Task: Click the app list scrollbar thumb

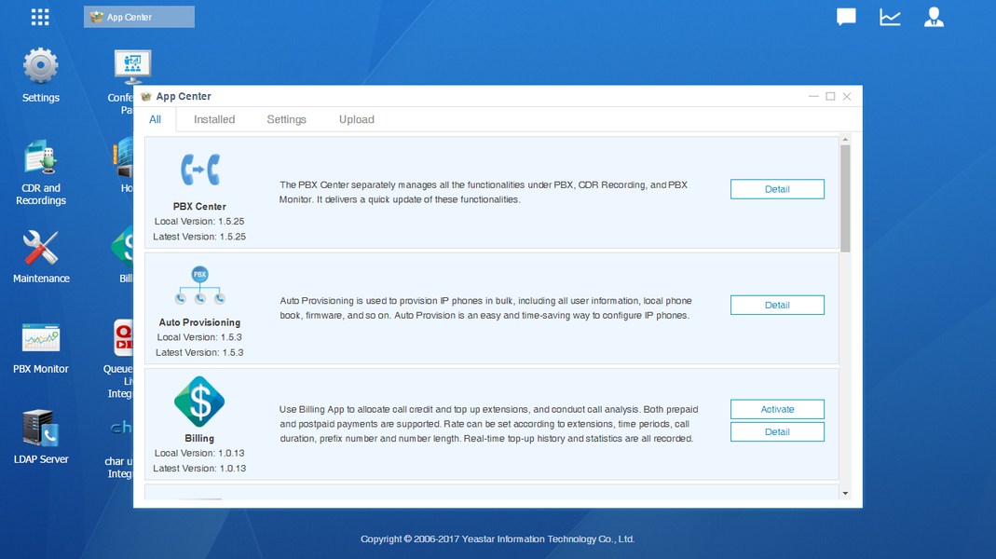Action: click(845, 198)
